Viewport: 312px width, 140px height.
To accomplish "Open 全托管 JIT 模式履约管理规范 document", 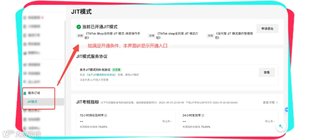I will [234, 36].
